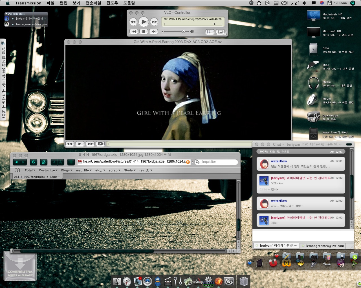Click the Inquisitor search field
Screen dimensions: 361x288
point(216,162)
